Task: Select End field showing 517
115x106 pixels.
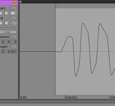Action: (14, 23)
